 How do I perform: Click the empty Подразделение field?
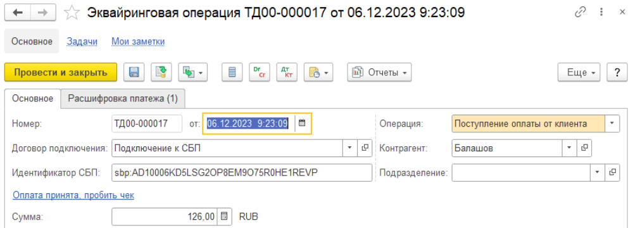click(521, 173)
